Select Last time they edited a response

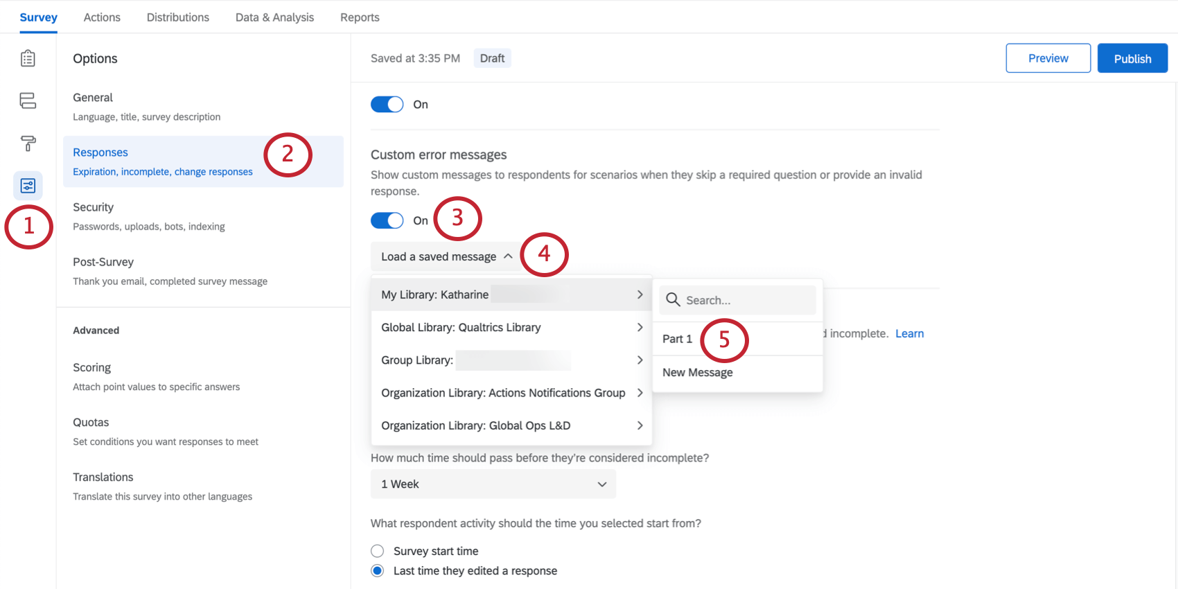(378, 571)
